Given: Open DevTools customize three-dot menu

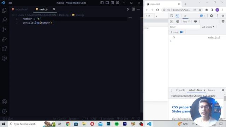Looking at the screenshot, I should point(218,16).
